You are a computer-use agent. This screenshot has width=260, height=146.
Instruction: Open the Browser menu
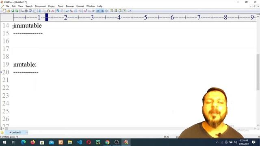69,6
